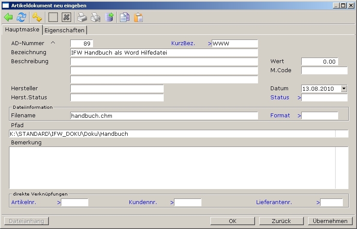Click the blue refresh arrows icon
This screenshot has width=357, height=229.
point(21,17)
